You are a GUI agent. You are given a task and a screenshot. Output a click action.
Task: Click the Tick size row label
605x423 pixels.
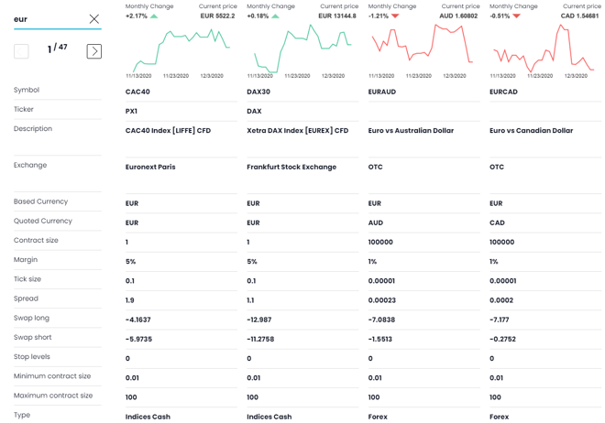tap(27, 279)
